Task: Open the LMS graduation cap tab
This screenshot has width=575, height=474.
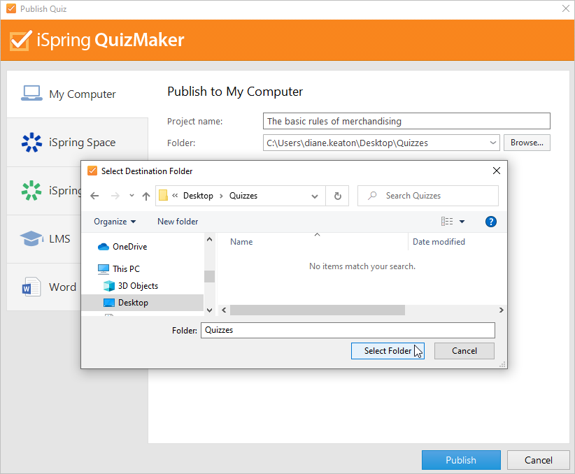Action: 31,239
